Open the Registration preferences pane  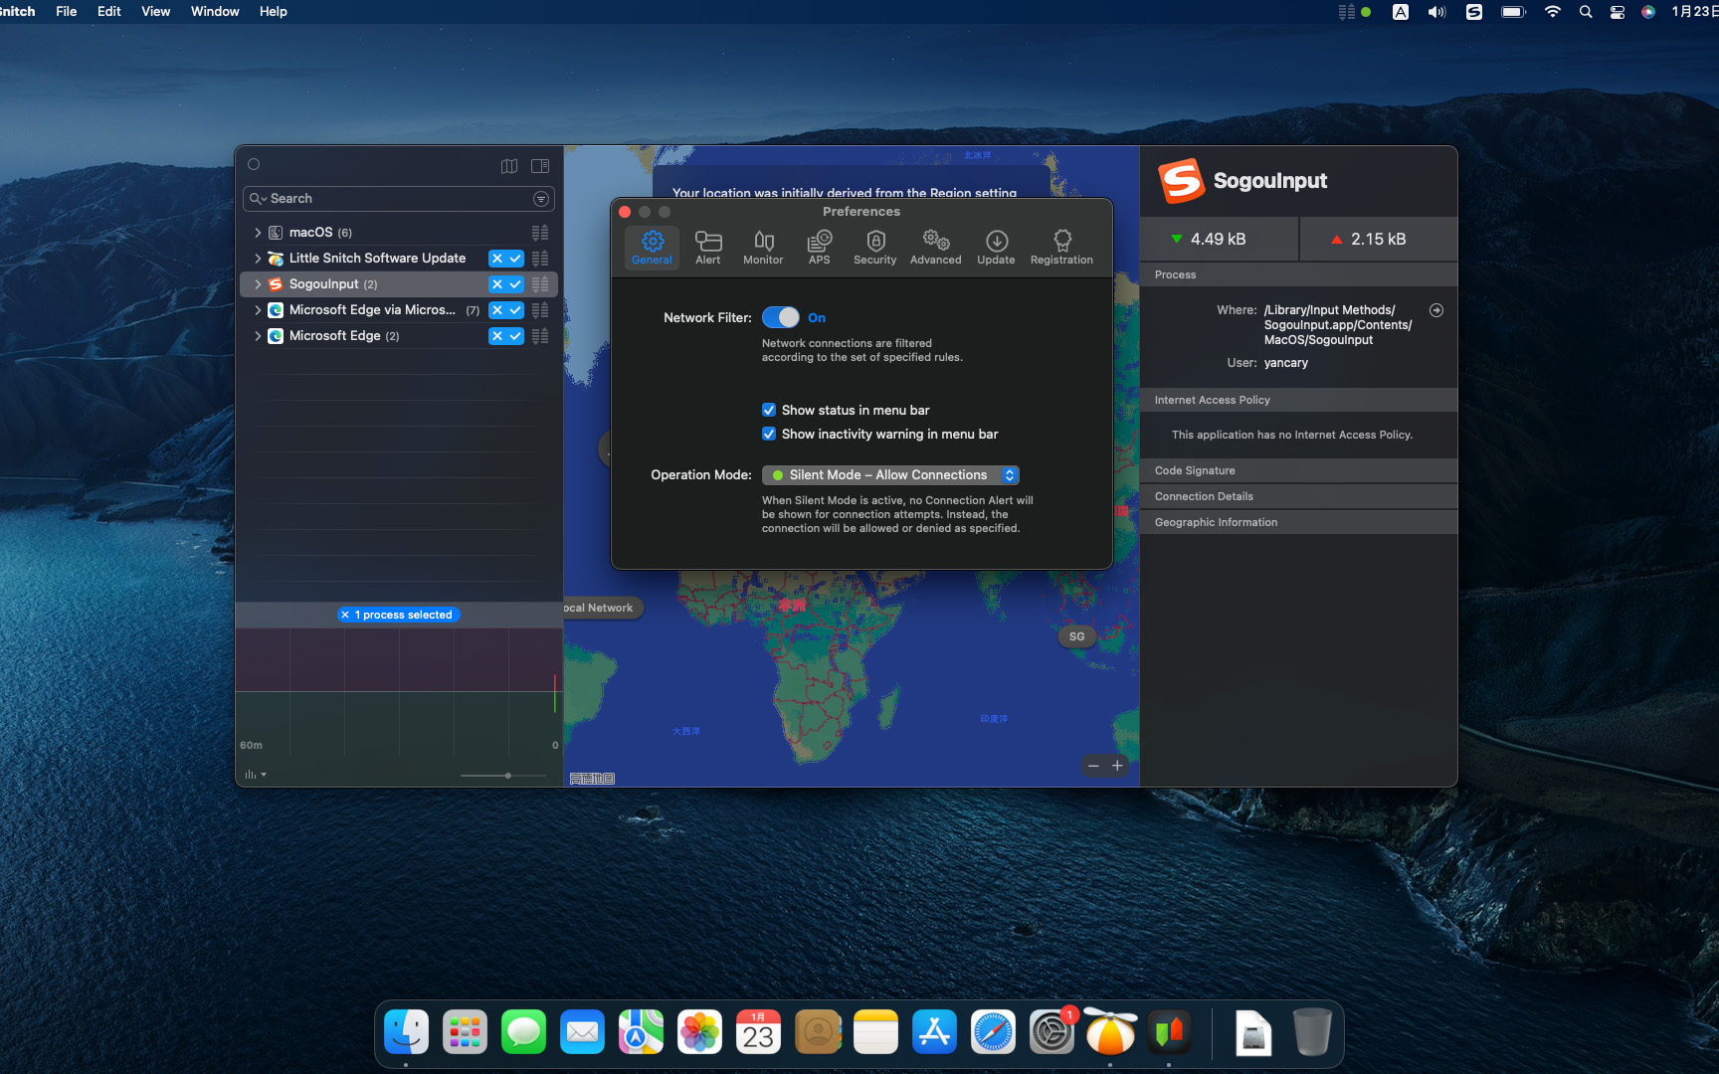pos(1060,247)
